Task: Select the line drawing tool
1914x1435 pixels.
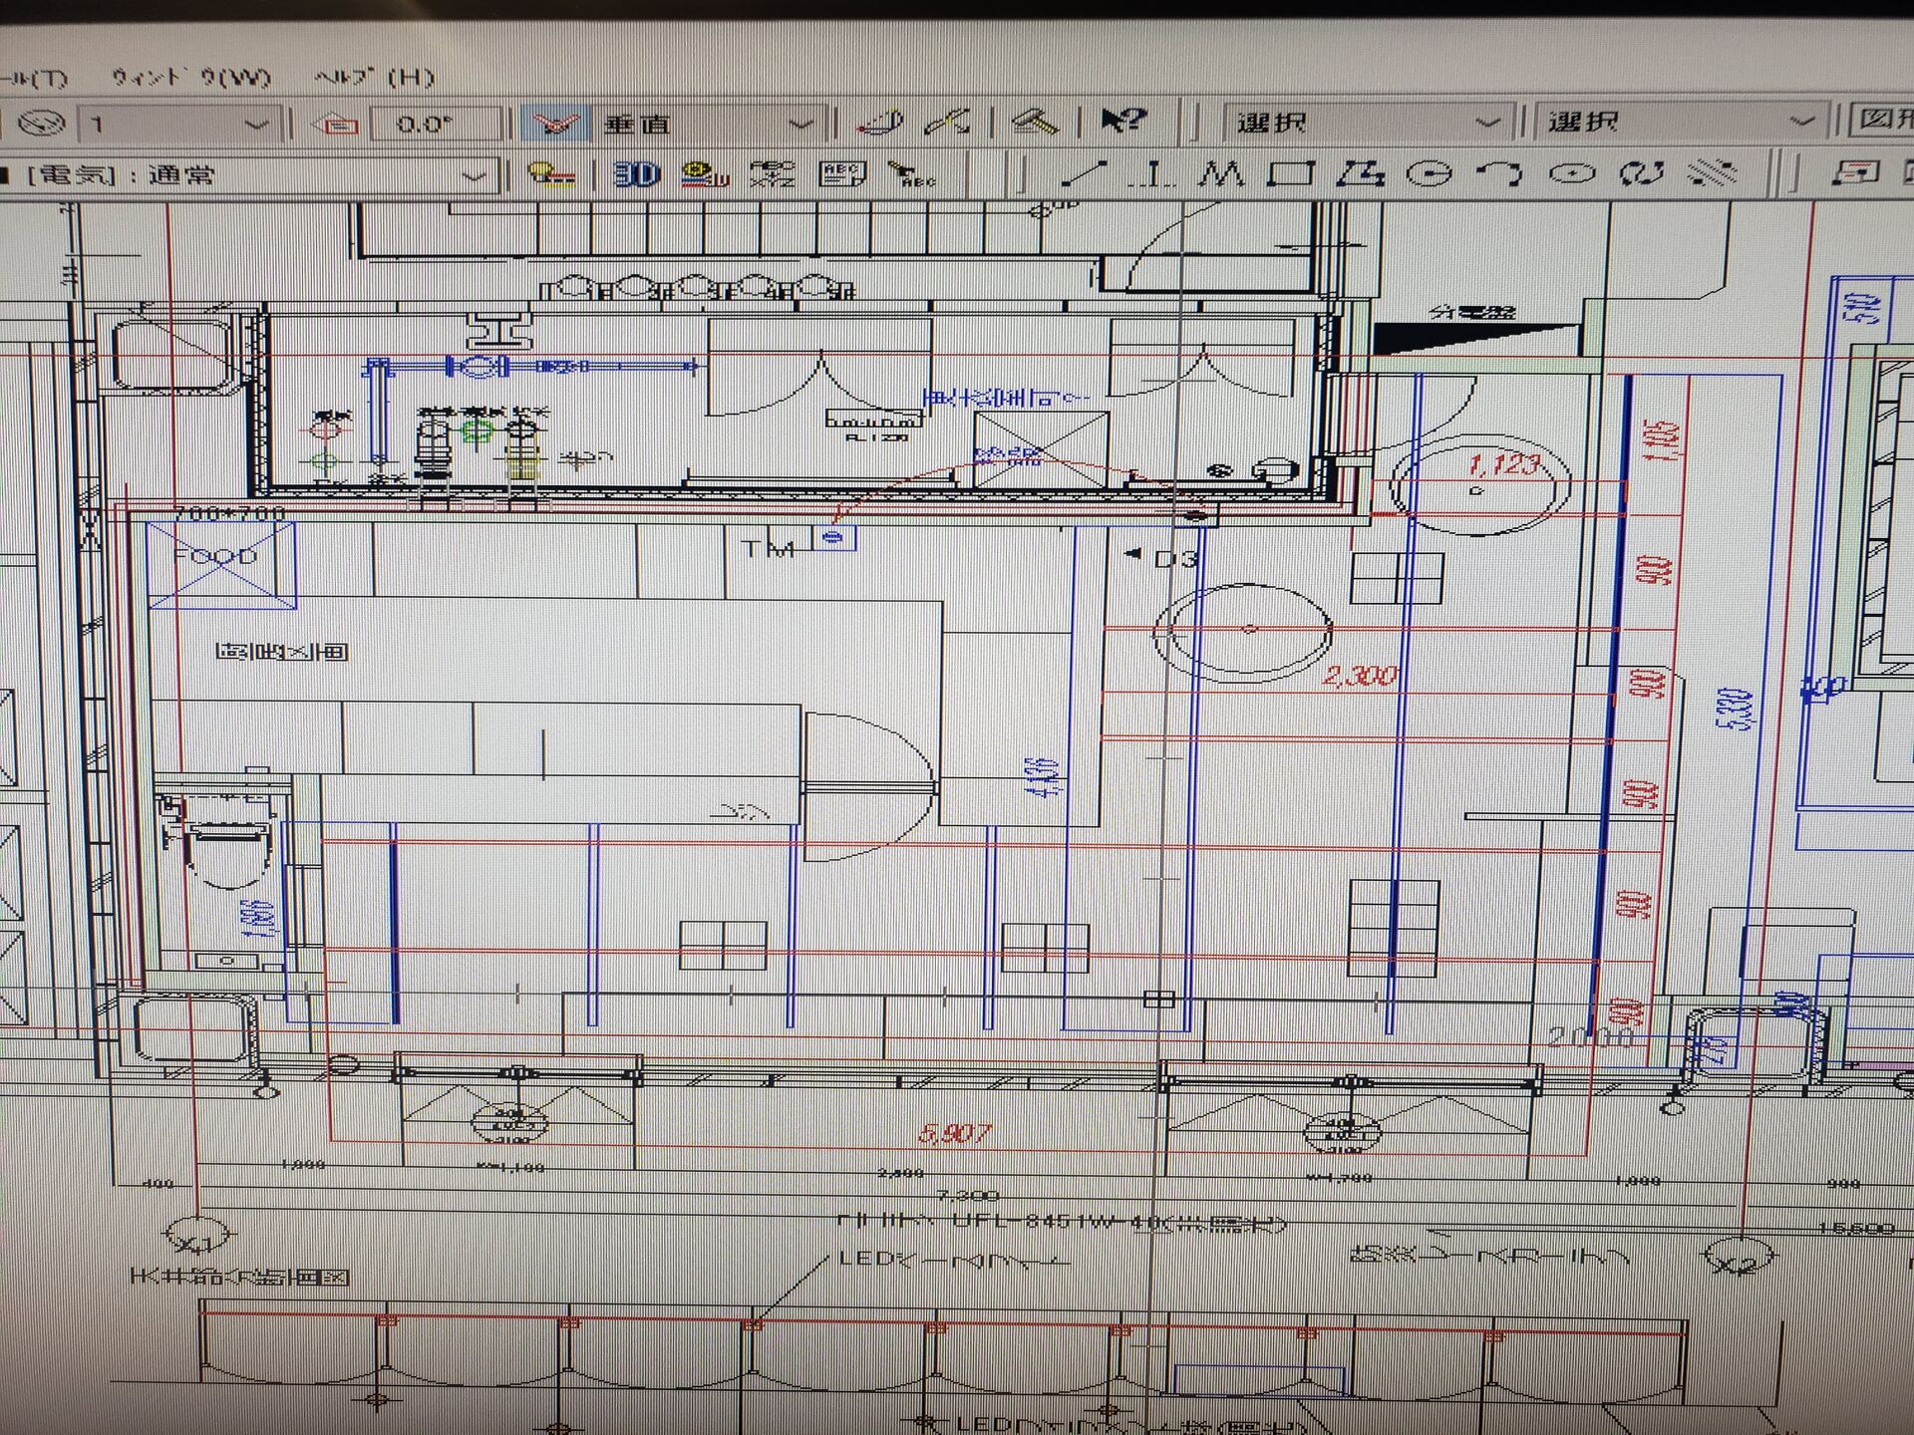Action: tap(1084, 174)
